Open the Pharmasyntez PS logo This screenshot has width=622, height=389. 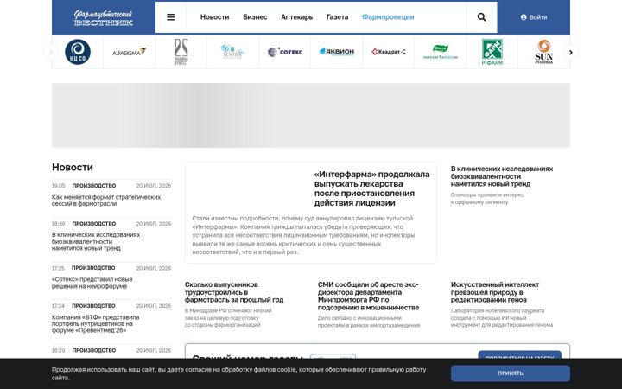pyautogui.click(x=181, y=52)
